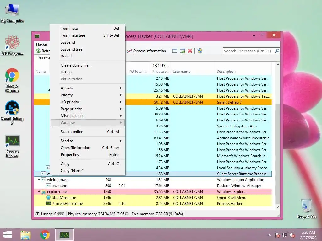Select the dwm.exe process row
The image size is (322, 241).
(153, 186)
